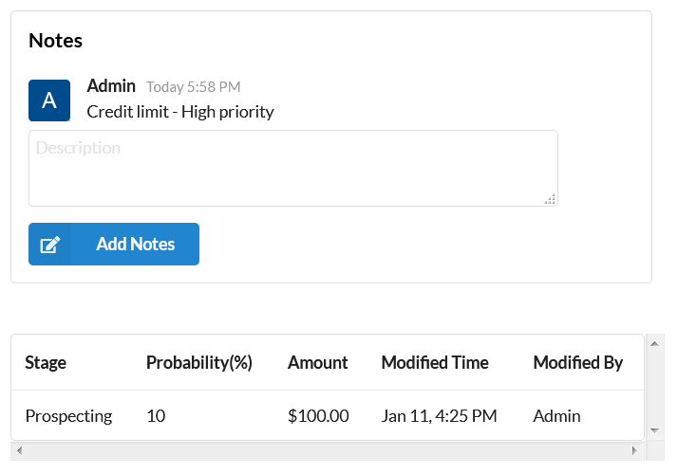Click the Stage column header
This screenshot has height=474, width=678.
coord(46,363)
